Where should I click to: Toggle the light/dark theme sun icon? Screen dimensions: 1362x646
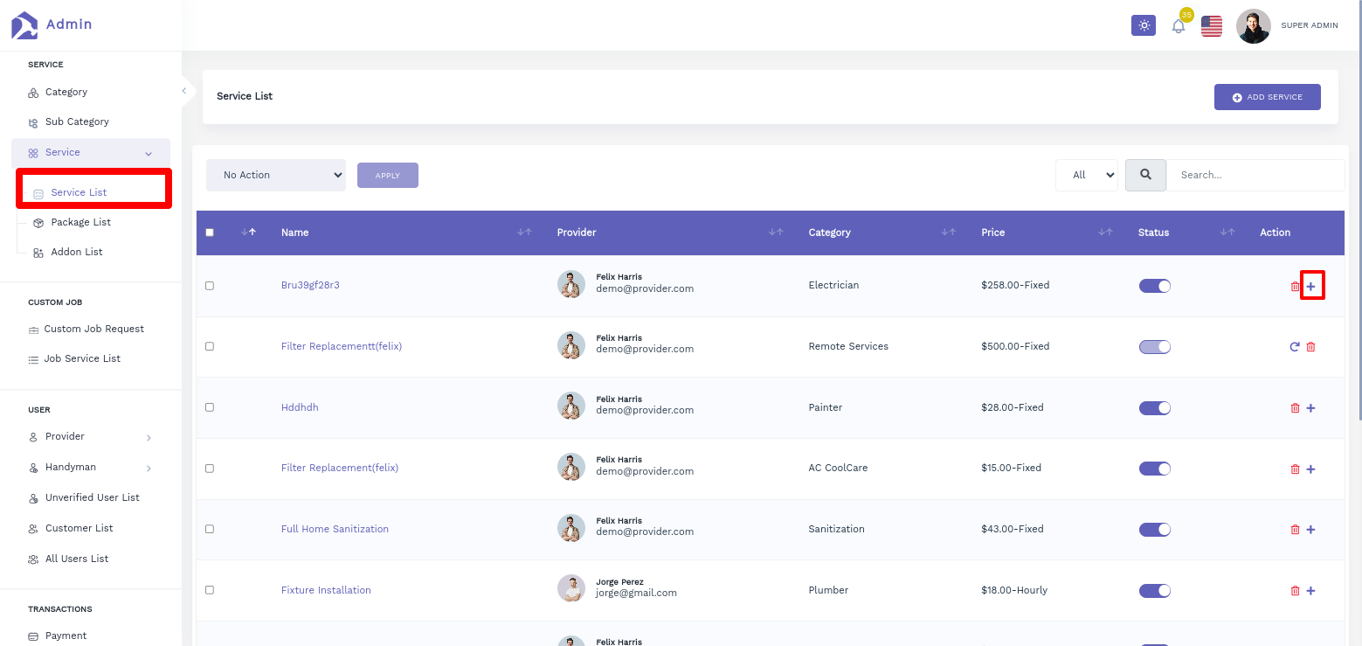tap(1144, 25)
